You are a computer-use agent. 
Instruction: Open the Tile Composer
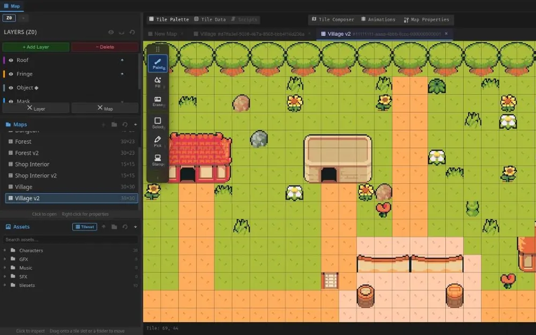pyautogui.click(x=333, y=19)
